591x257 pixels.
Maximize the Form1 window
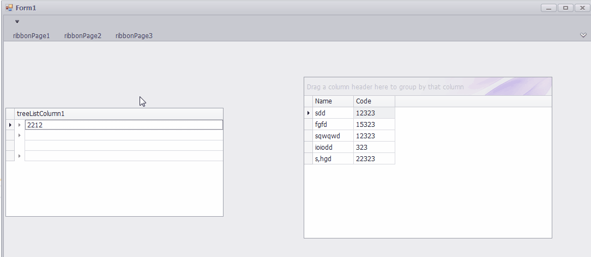pos(565,8)
